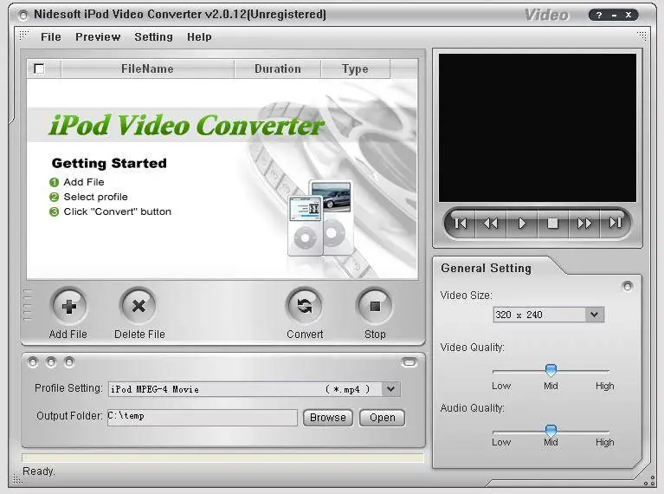Open the Preview menu
664x494 pixels.
click(98, 37)
